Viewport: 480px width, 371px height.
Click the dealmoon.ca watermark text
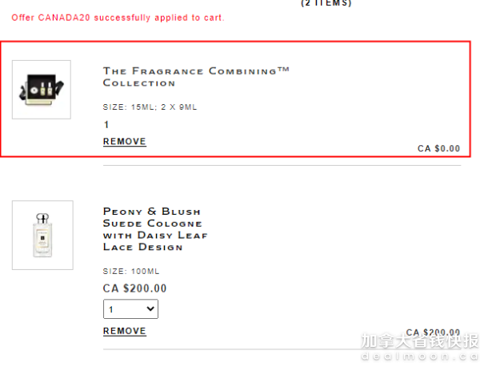420,356
